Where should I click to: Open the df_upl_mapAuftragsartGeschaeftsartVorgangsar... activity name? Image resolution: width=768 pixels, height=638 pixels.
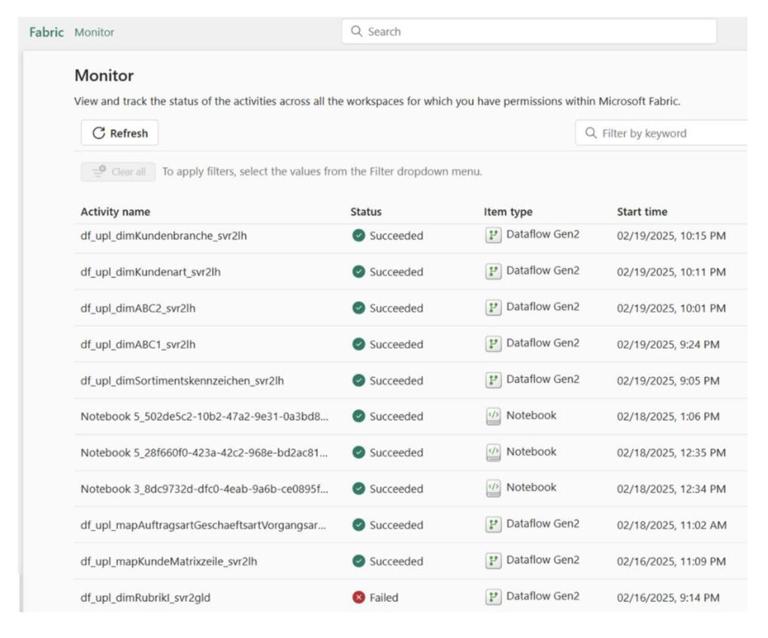203,525
